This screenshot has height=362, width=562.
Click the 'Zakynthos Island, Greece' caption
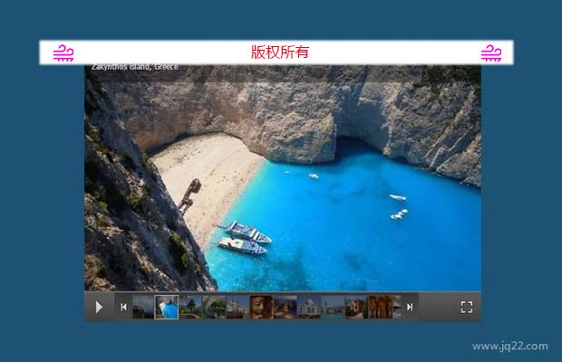click(135, 68)
